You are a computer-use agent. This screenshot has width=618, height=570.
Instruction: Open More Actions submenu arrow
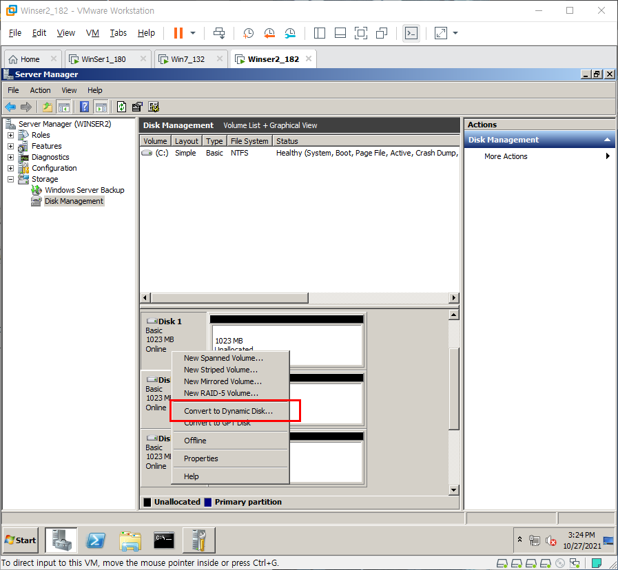click(608, 156)
